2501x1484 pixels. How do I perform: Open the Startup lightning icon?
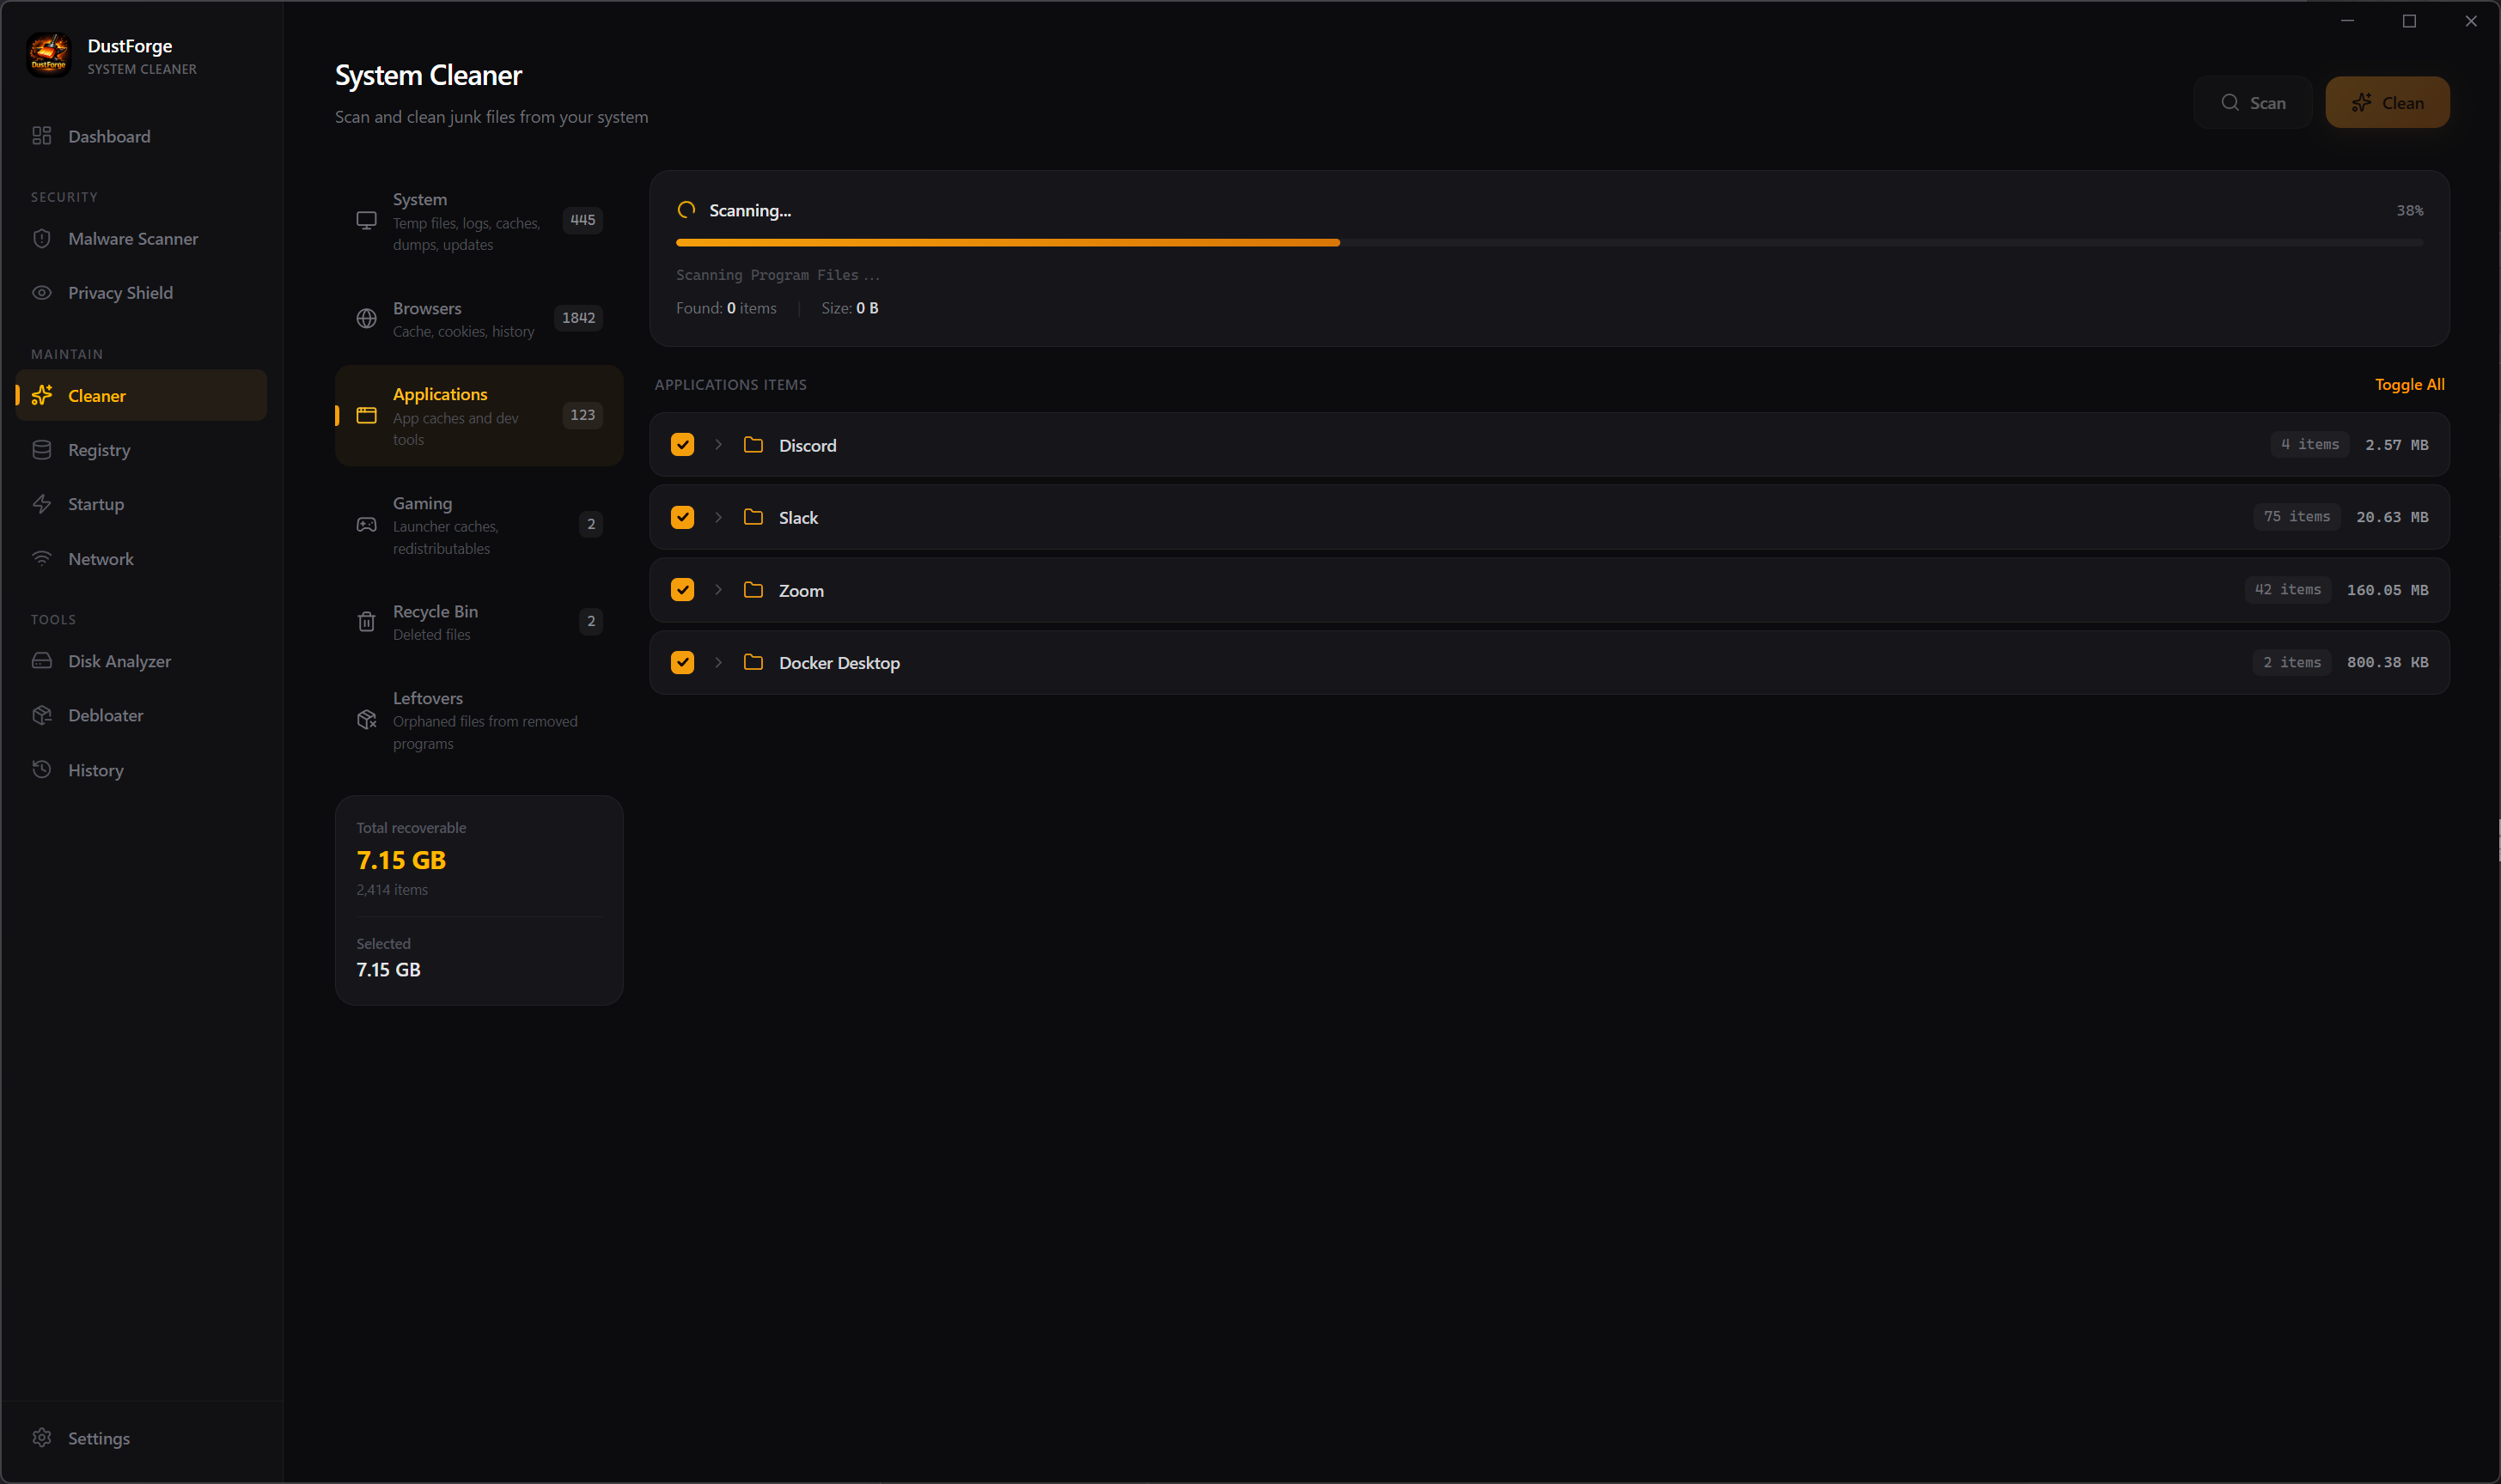41,504
